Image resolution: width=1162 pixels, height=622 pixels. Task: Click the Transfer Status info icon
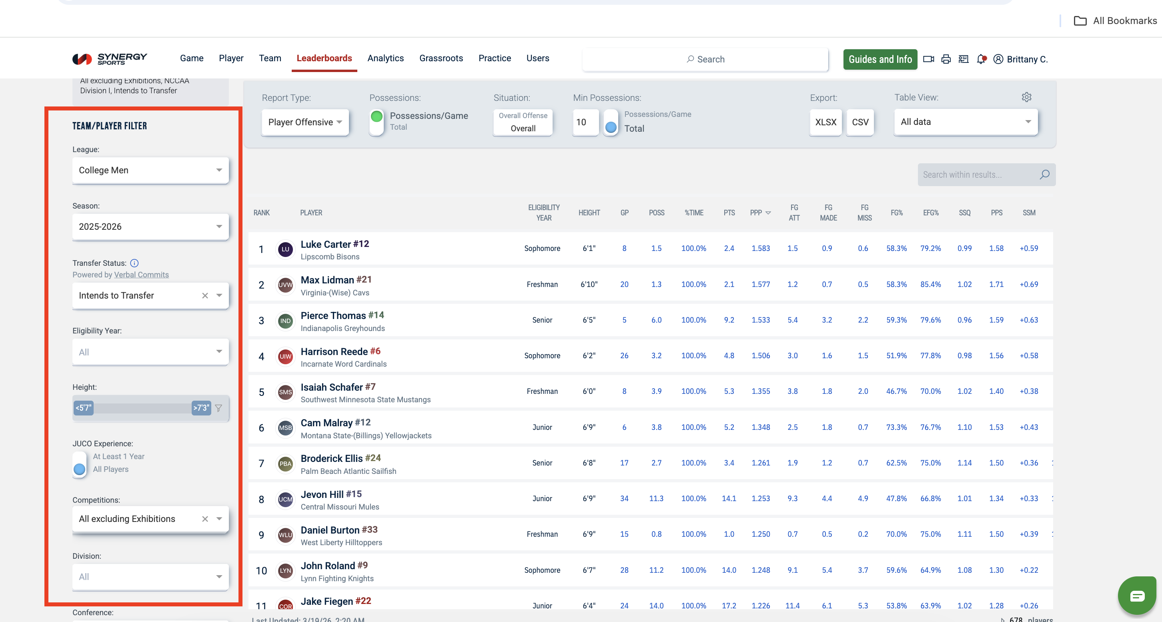[x=134, y=263]
